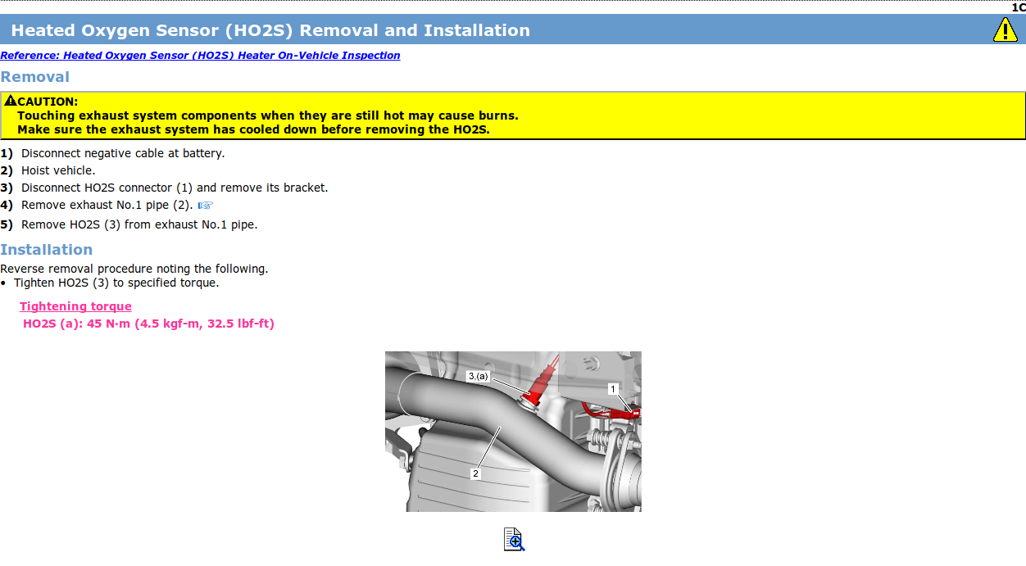Click the yellow warning triangle in header
1026x566 pixels.
(1005, 30)
